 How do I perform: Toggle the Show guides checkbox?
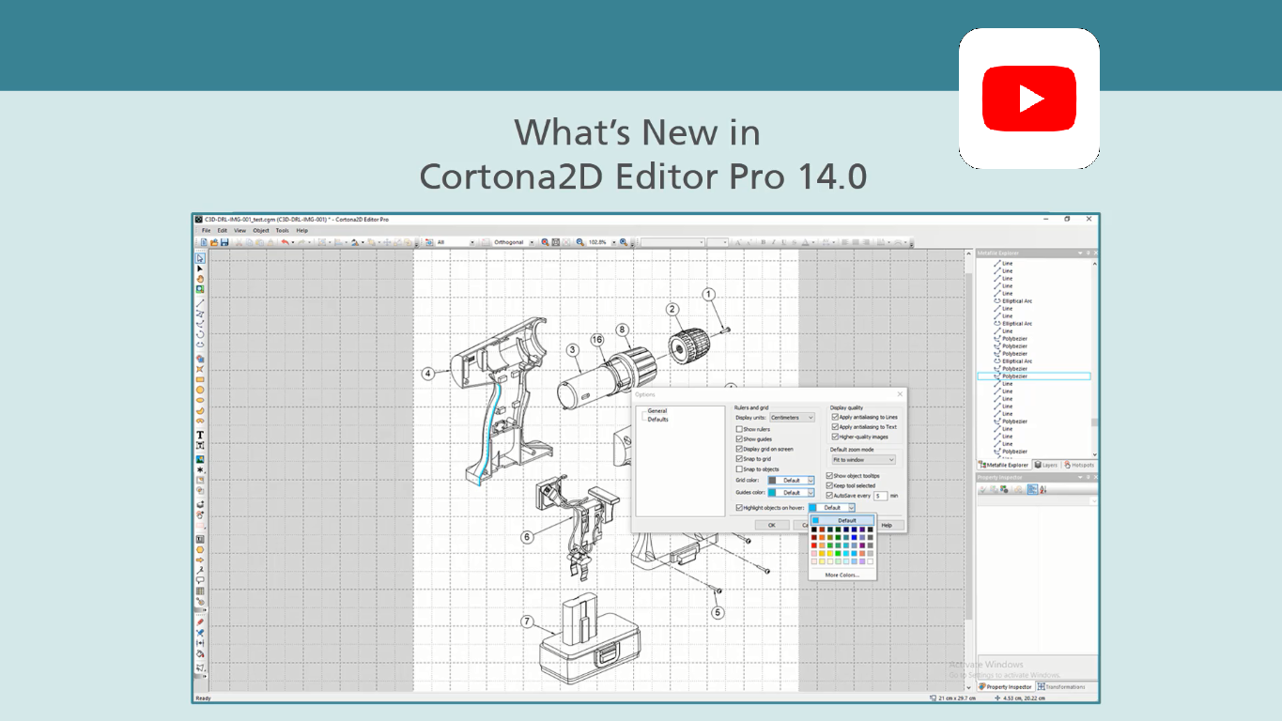[x=739, y=439]
